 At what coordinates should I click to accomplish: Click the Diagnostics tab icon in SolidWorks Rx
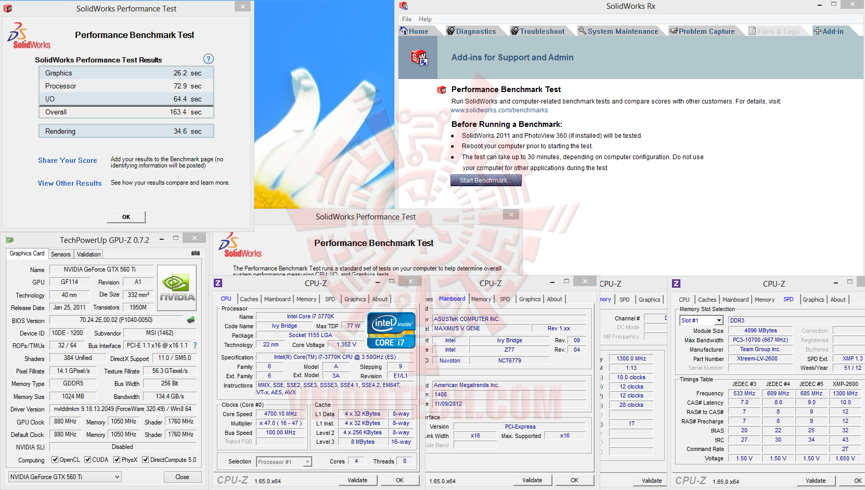(451, 31)
